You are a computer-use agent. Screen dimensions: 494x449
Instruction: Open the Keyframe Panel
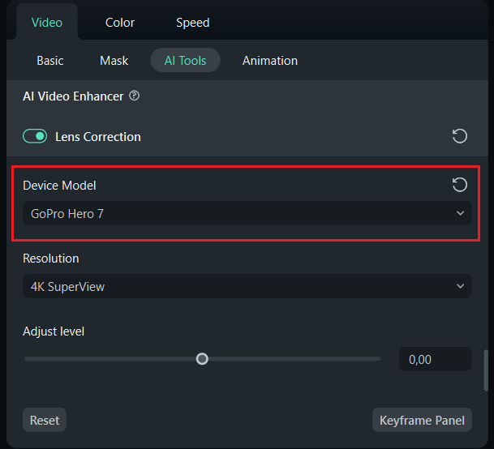point(422,420)
